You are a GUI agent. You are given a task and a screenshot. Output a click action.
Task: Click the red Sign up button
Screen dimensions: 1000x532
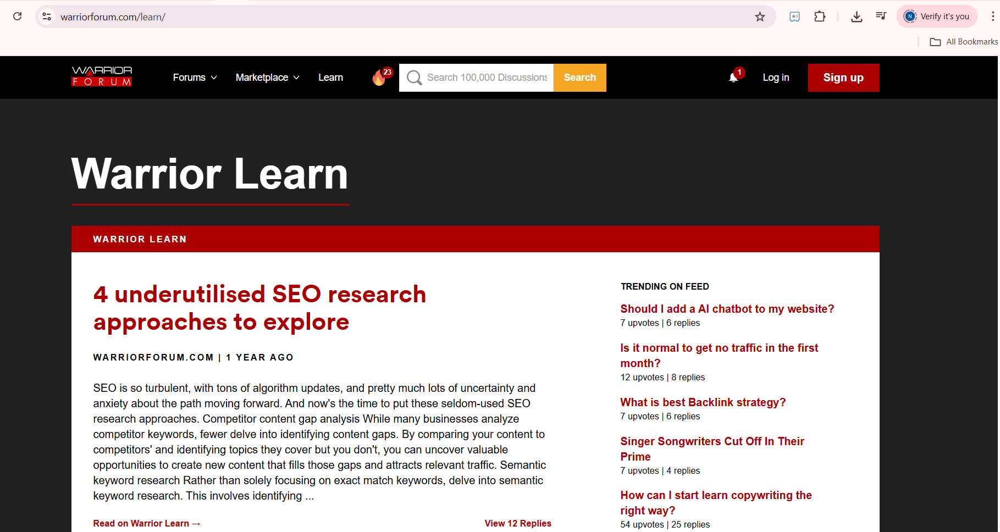(x=843, y=77)
